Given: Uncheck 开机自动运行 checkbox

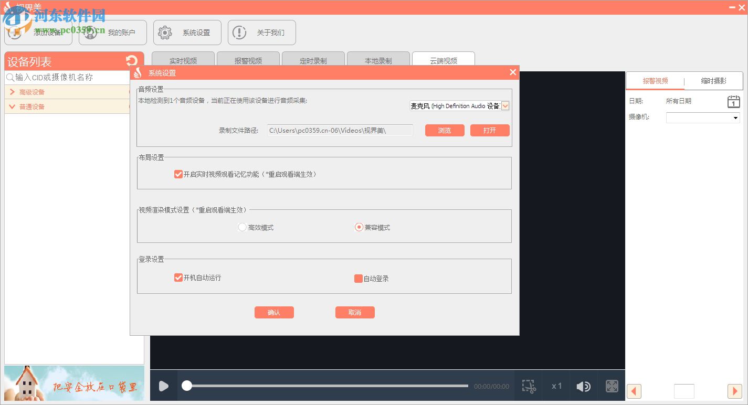Looking at the screenshot, I should click(178, 278).
